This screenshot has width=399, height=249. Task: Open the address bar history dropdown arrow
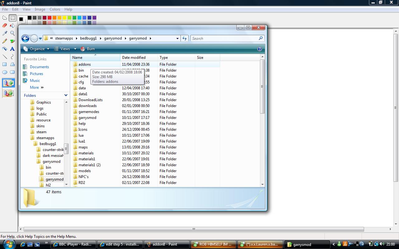click(x=177, y=38)
